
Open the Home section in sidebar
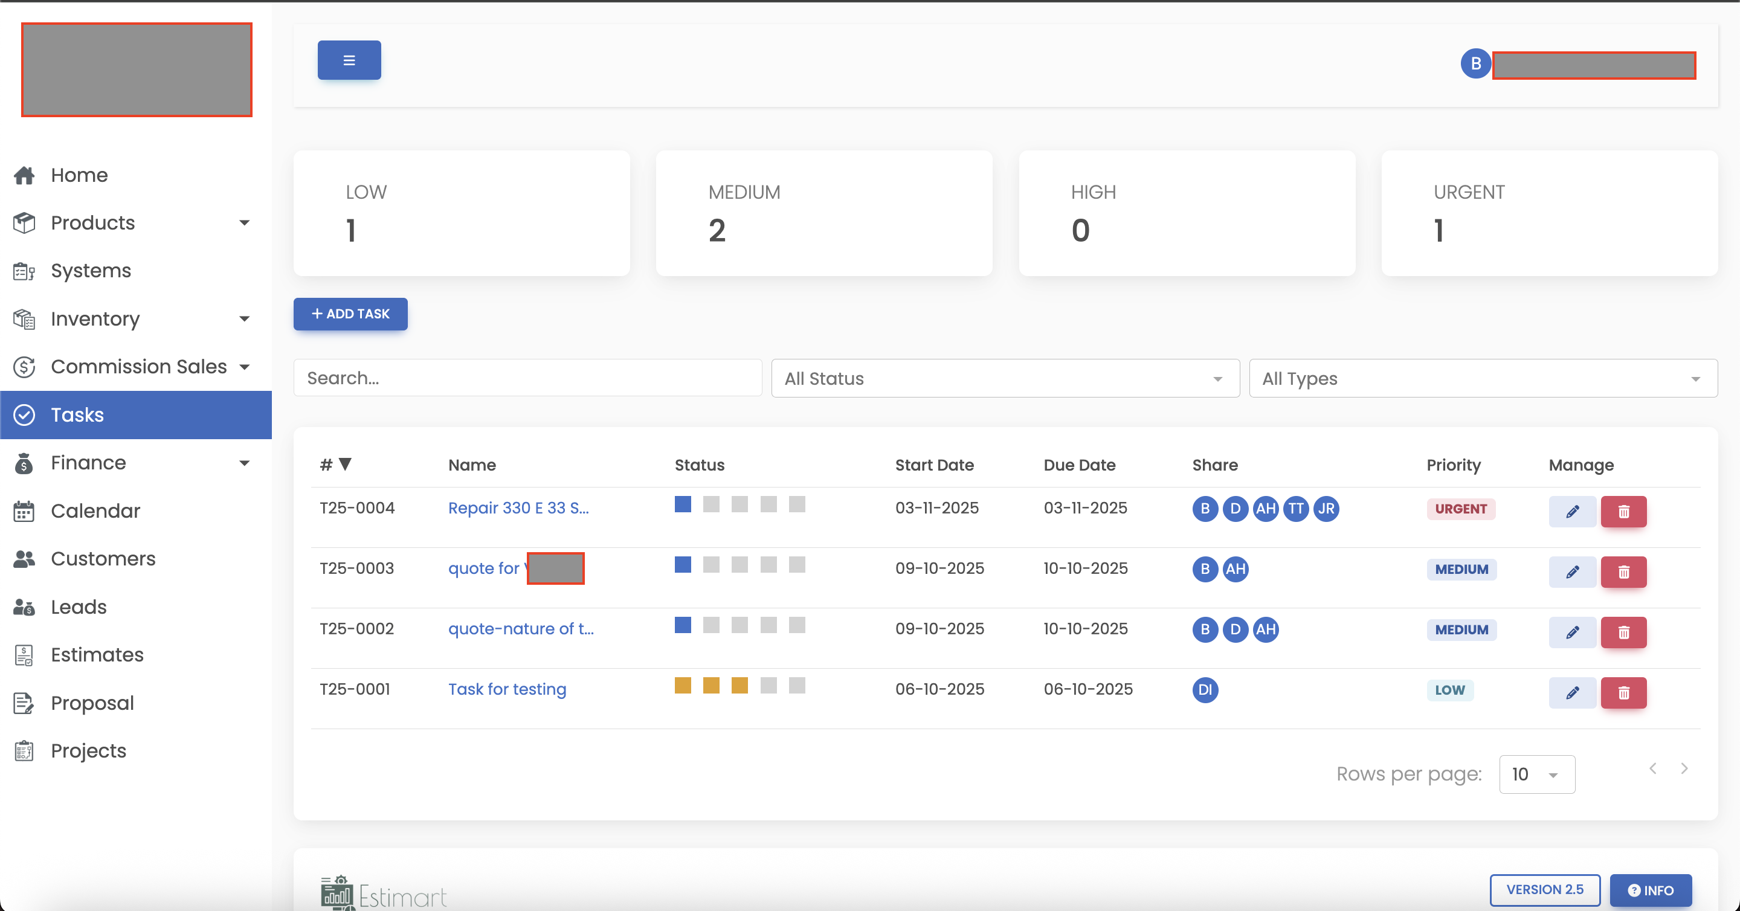tap(79, 175)
